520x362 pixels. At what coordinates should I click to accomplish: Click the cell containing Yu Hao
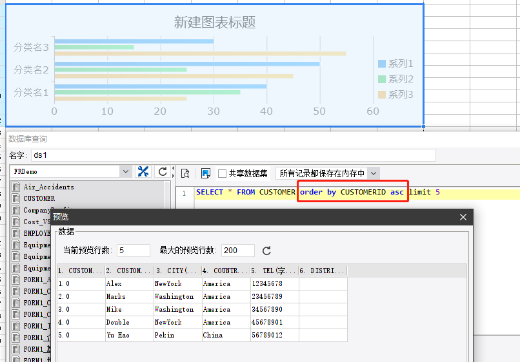129,335
